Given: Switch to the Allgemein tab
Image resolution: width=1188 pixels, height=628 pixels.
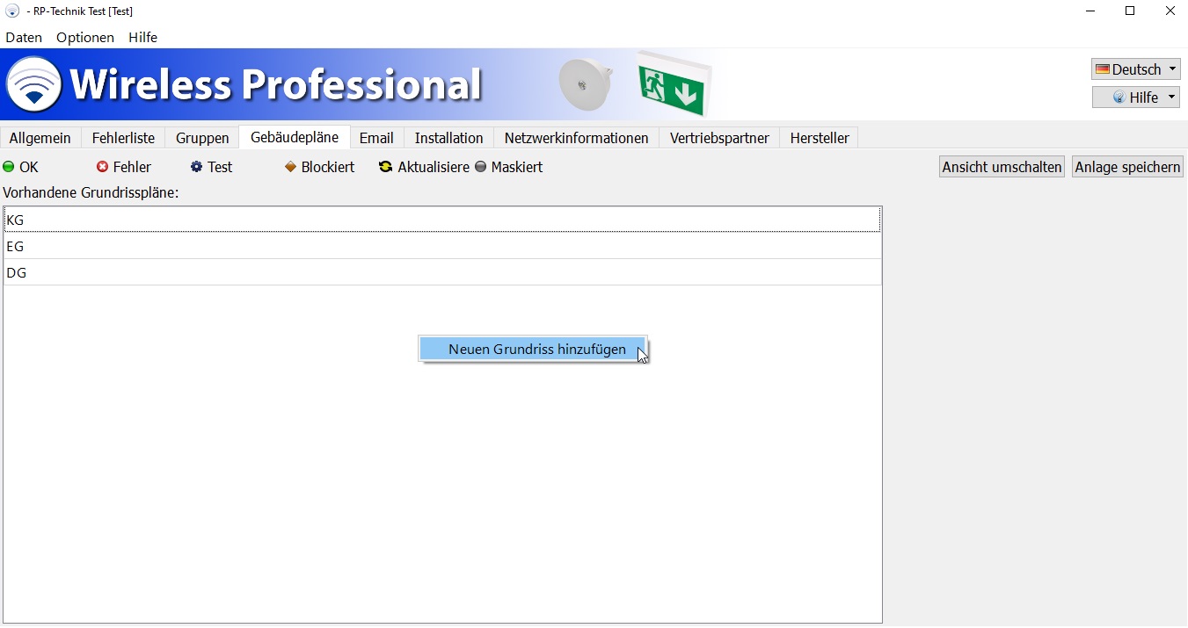Looking at the screenshot, I should (40, 138).
